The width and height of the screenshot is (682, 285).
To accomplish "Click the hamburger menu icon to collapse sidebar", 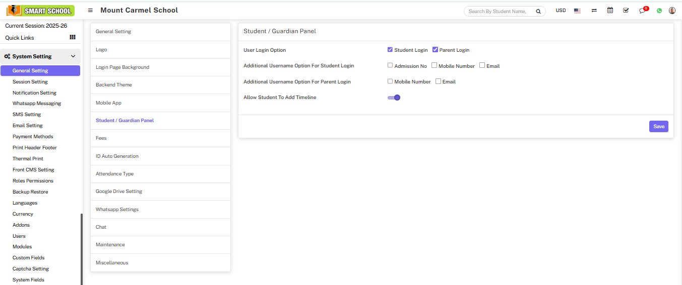I will (90, 11).
